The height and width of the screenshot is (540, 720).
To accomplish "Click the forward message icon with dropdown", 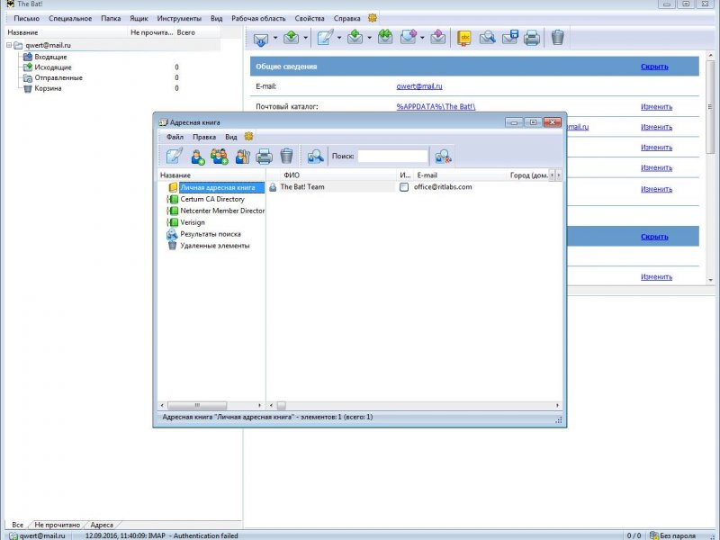I will (409, 37).
